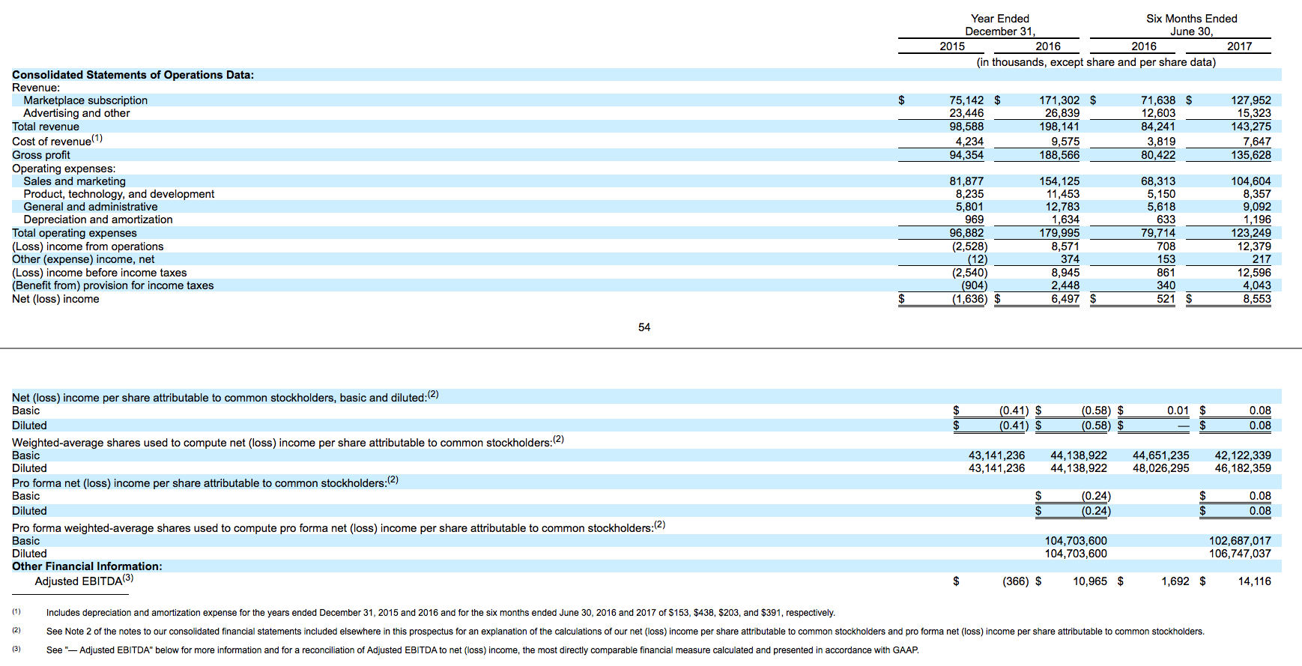The height and width of the screenshot is (666, 1302).
Task: Select 'Product, technology, and development' label
Action: click(118, 194)
